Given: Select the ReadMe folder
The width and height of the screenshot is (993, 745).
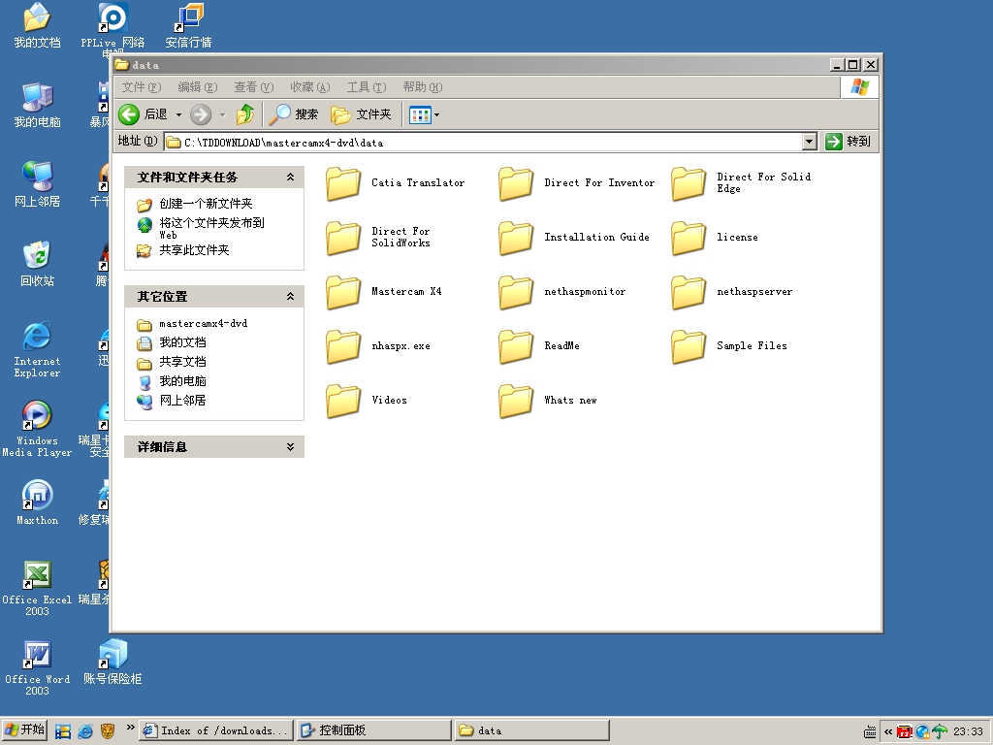Looking at the screenshot, I should pyautogui.click(x=539, y=346).
